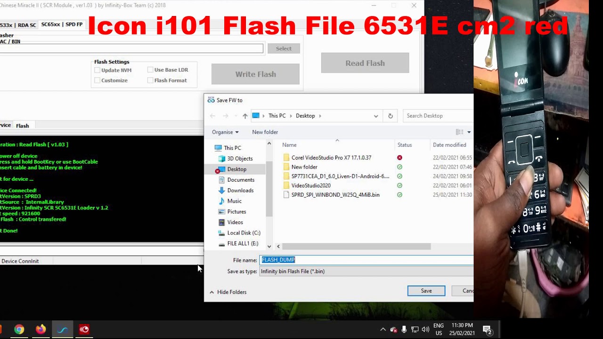Click the File name input field
The width and height of the screenshot is (603, 339).
(366, 260)
